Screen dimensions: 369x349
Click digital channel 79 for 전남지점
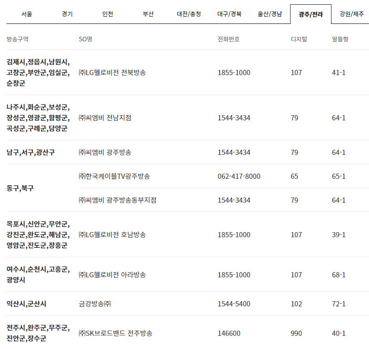[x=294, y=118]
